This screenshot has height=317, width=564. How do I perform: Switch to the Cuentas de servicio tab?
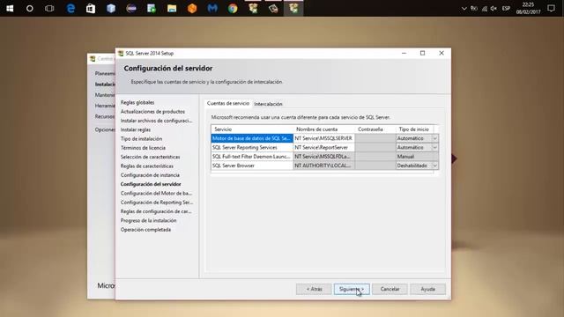(x=228, y=103)
